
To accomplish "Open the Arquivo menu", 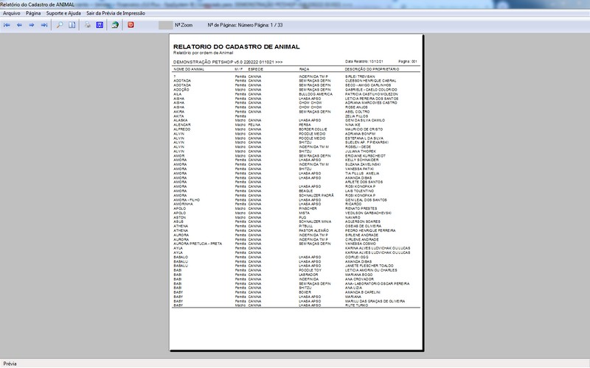I will [12, 13].
